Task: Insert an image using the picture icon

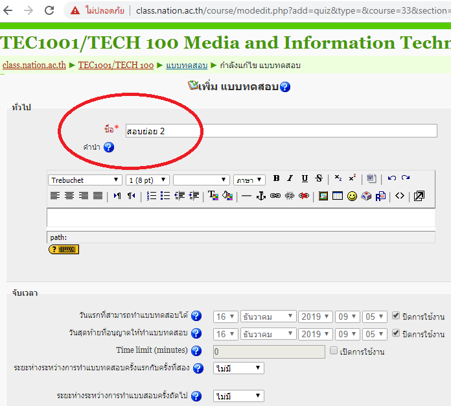Action: (323, 196)
